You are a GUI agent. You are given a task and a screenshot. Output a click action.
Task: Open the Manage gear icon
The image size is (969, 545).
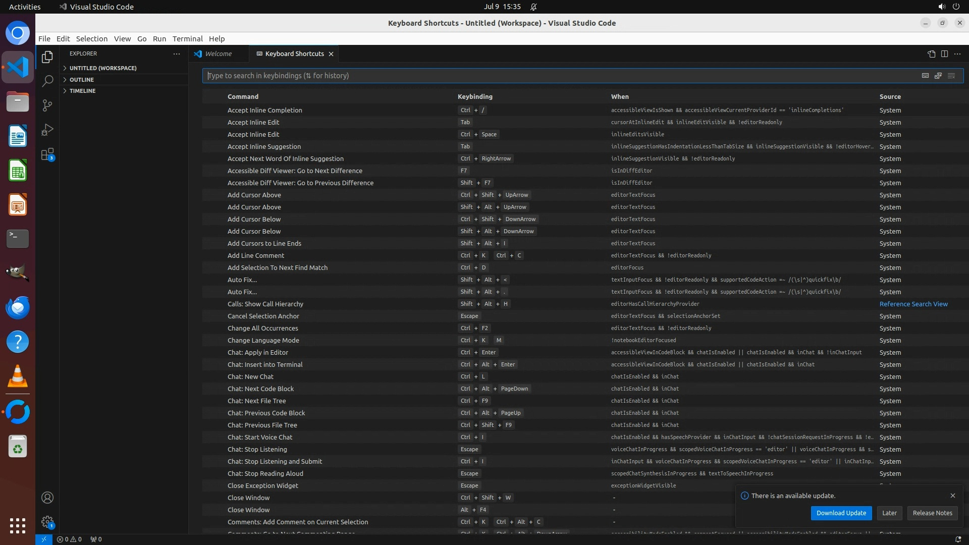click(47, 522)
